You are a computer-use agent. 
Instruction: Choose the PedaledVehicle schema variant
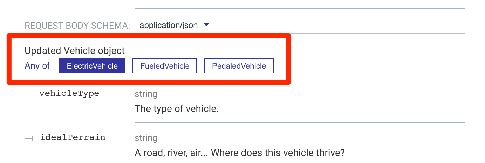click(239, 66)
